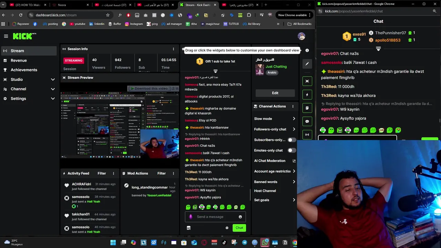
Task: Click the Edit stream info button
Action: (275, 93)
